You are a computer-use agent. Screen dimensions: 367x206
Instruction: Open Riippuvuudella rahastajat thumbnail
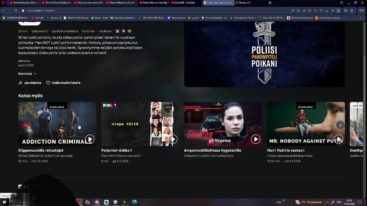pyautogui.click(x=57, y=124)
